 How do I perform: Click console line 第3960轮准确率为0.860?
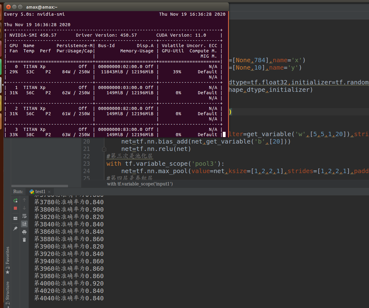pyautogui.click(x=69, y=269)
